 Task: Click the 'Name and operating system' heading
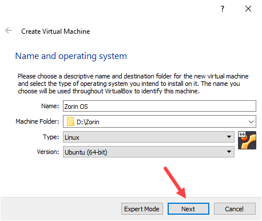coord(71,56)
